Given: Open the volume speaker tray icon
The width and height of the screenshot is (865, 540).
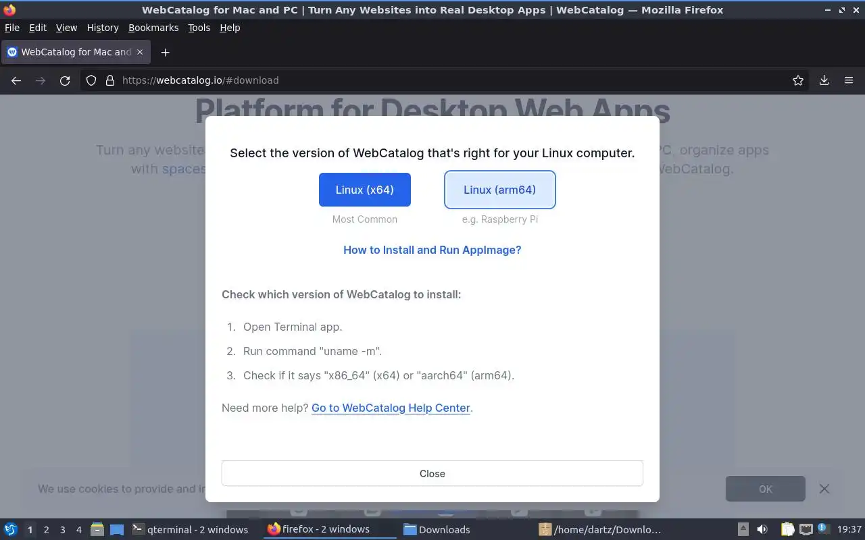Looking at the screenshot, I should (x=762, y=530).
